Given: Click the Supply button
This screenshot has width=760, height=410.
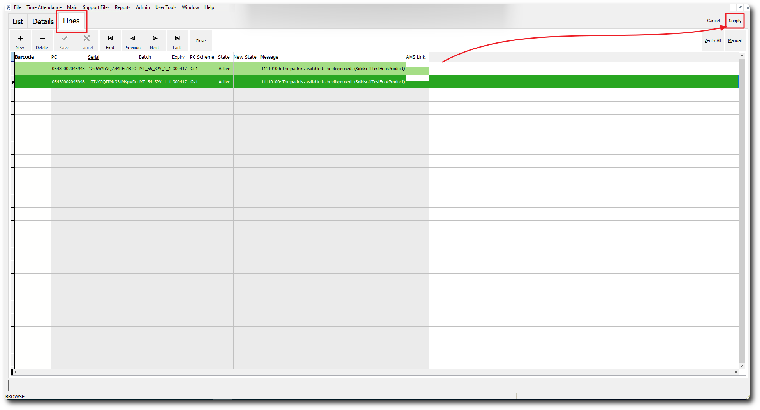Looking at the screenshot, I should click(735, 21).
